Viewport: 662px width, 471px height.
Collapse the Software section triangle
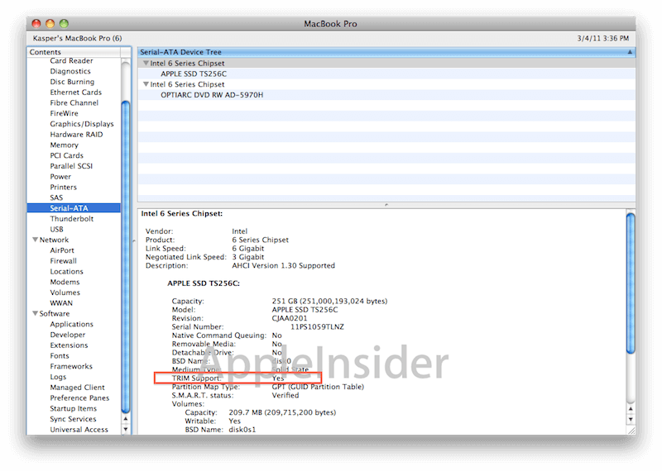click(35, 313)
